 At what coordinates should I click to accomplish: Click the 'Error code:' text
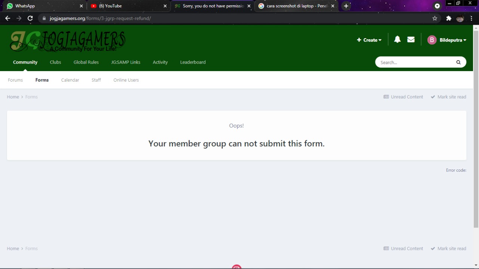[x=456, y=170]
